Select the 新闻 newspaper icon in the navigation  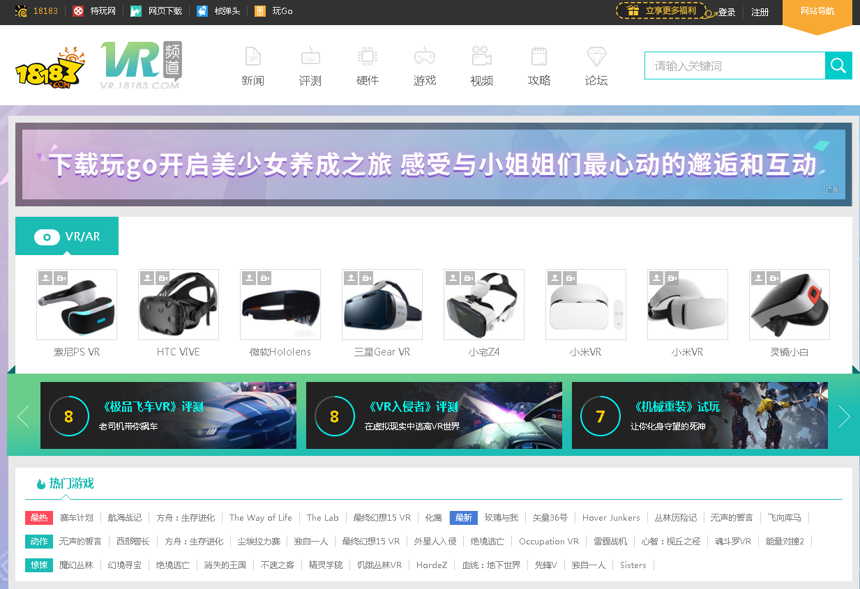tap(252, 57)
